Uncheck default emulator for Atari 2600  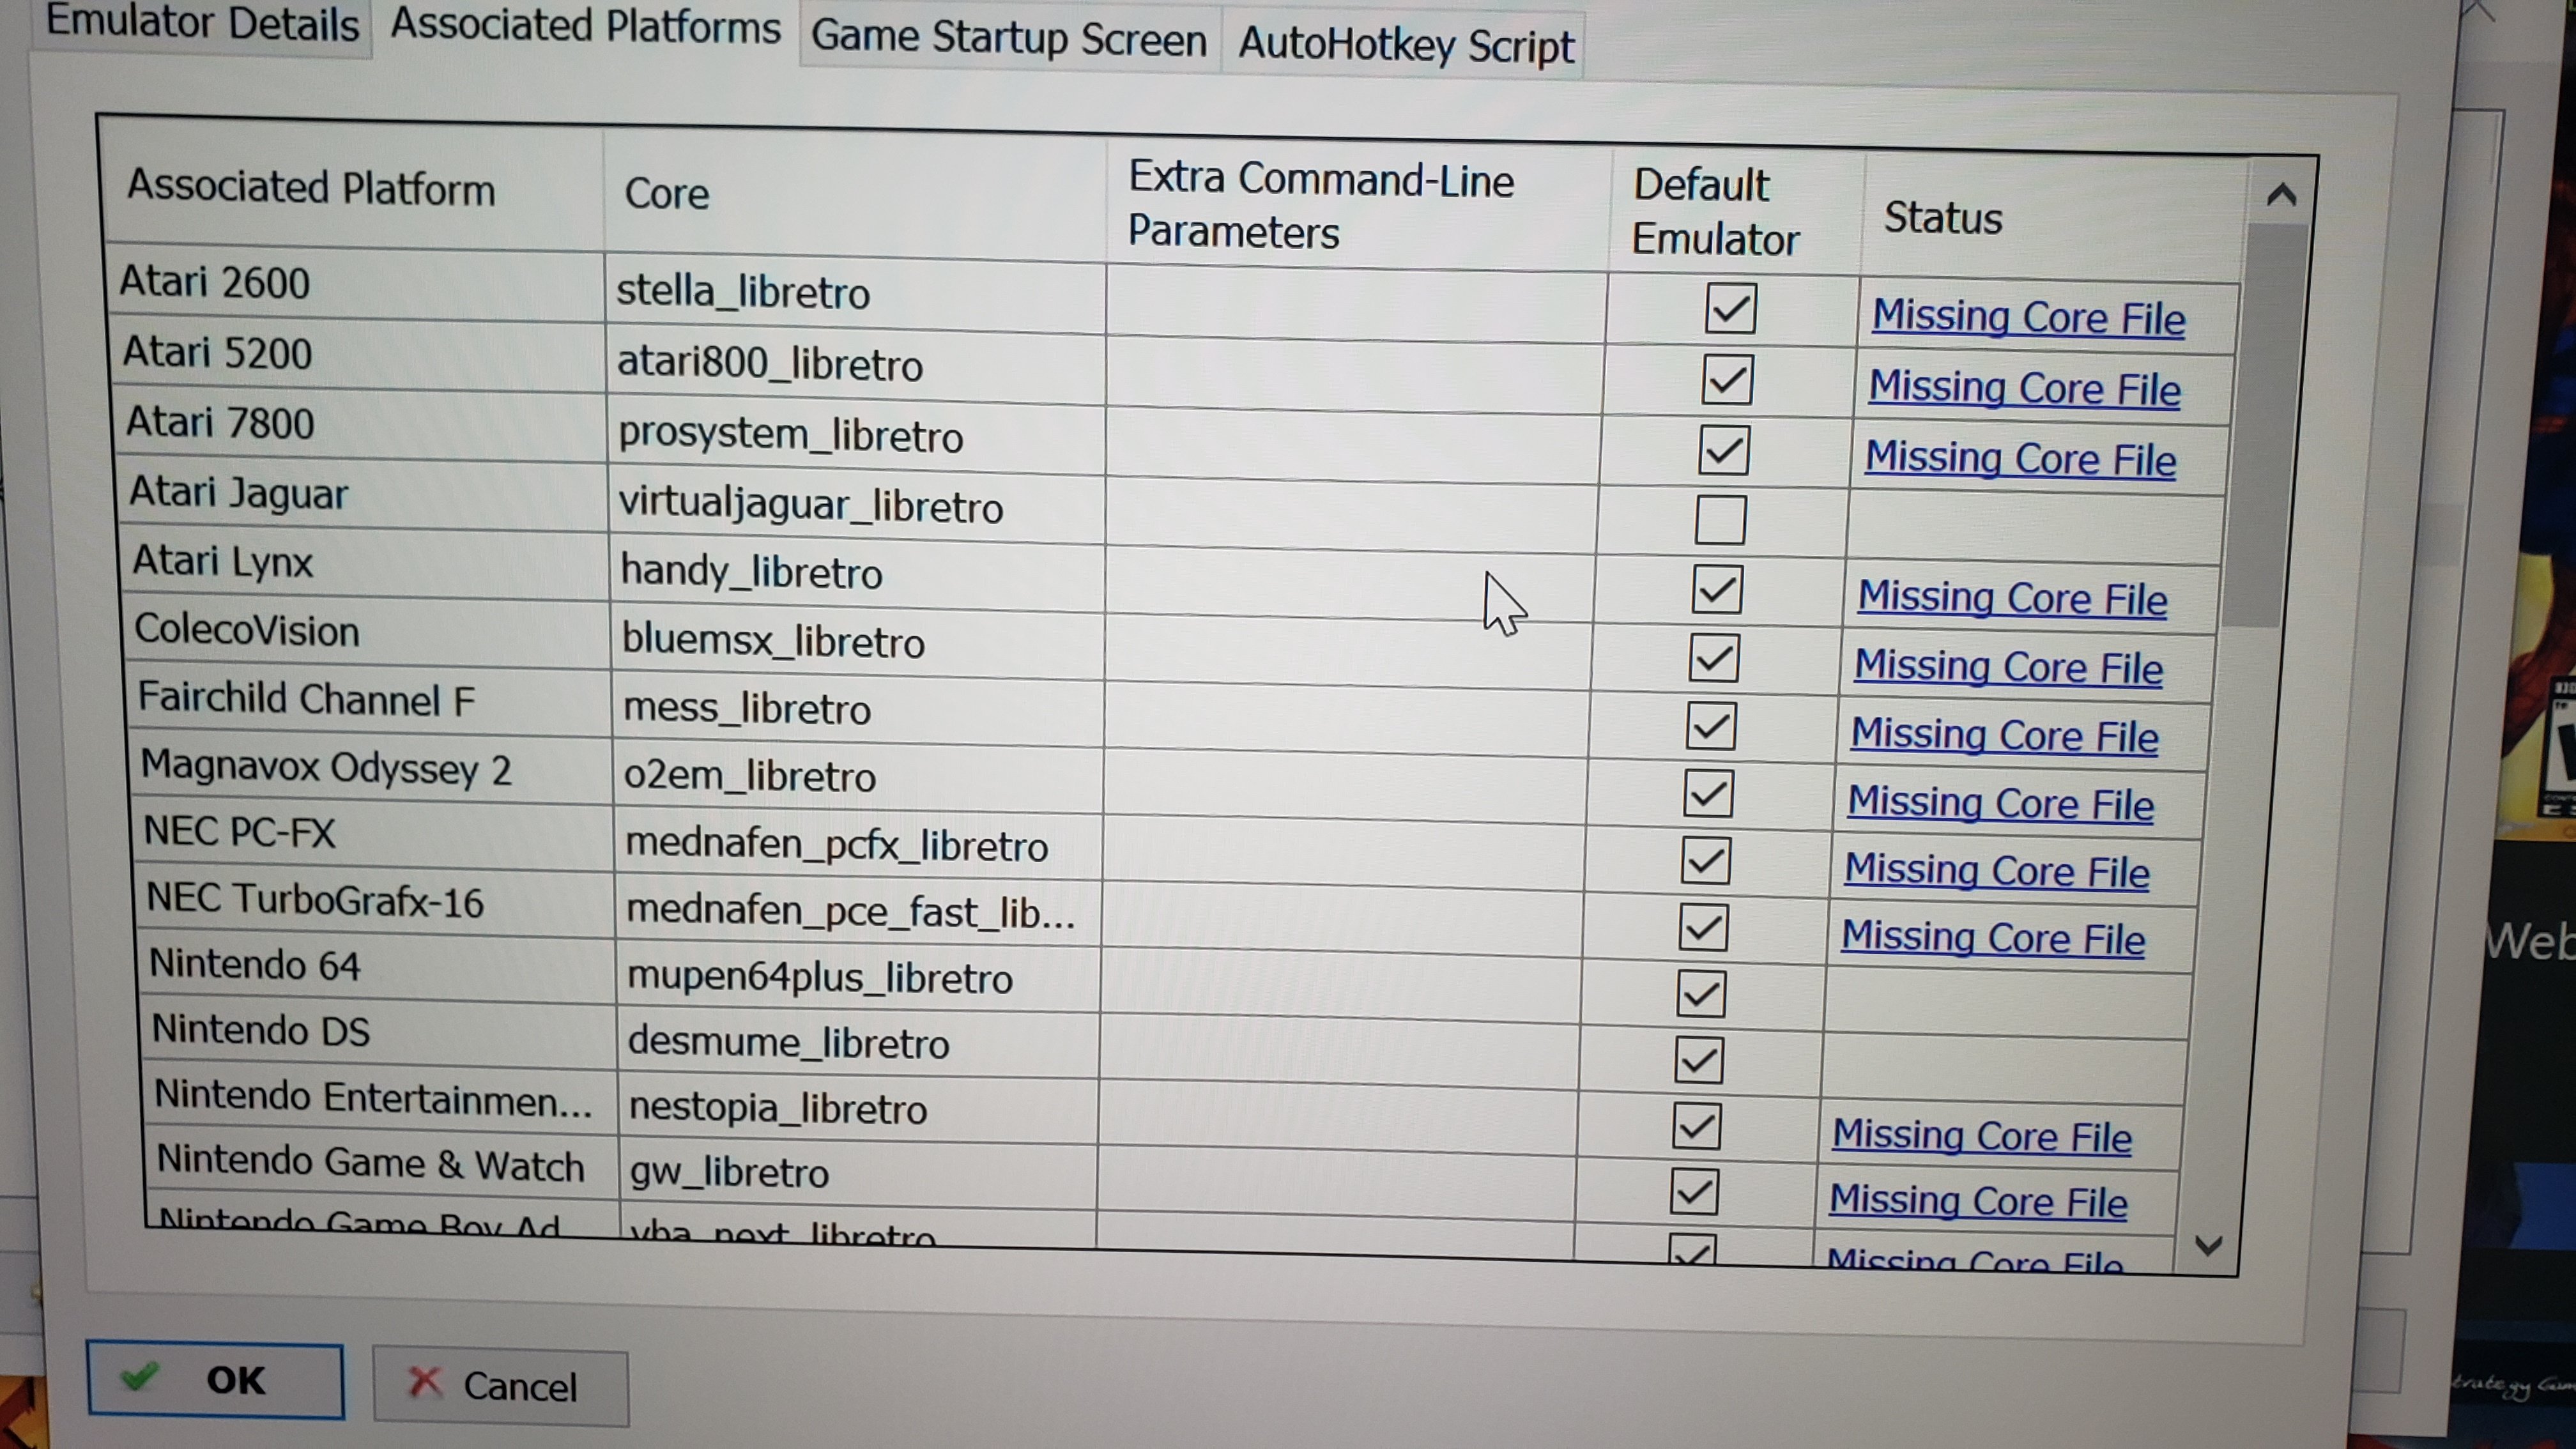(x=1730, y=308)
